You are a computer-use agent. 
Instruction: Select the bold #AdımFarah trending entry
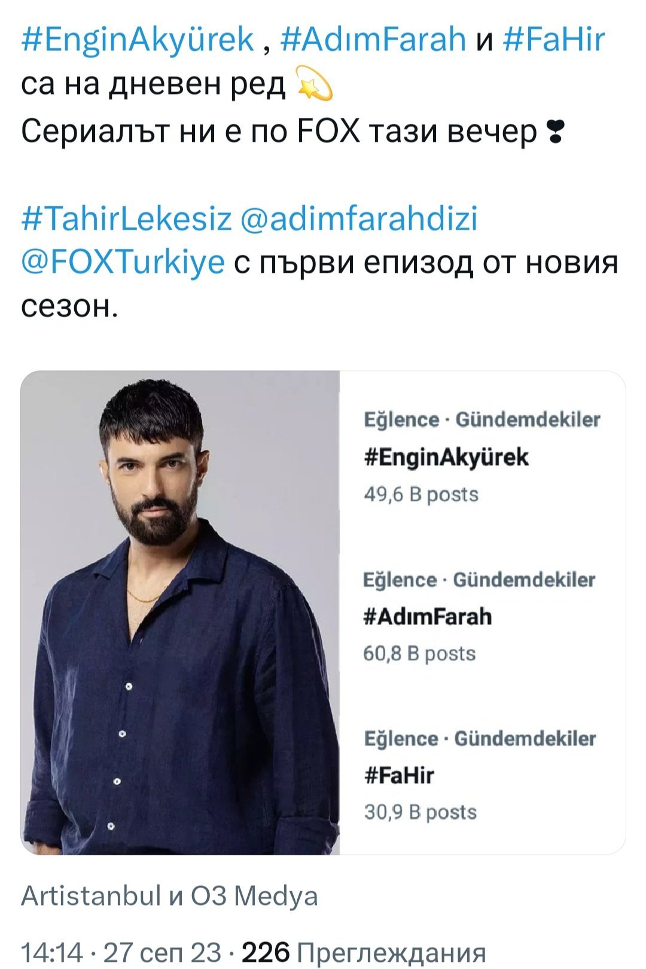tap(428, 617)
